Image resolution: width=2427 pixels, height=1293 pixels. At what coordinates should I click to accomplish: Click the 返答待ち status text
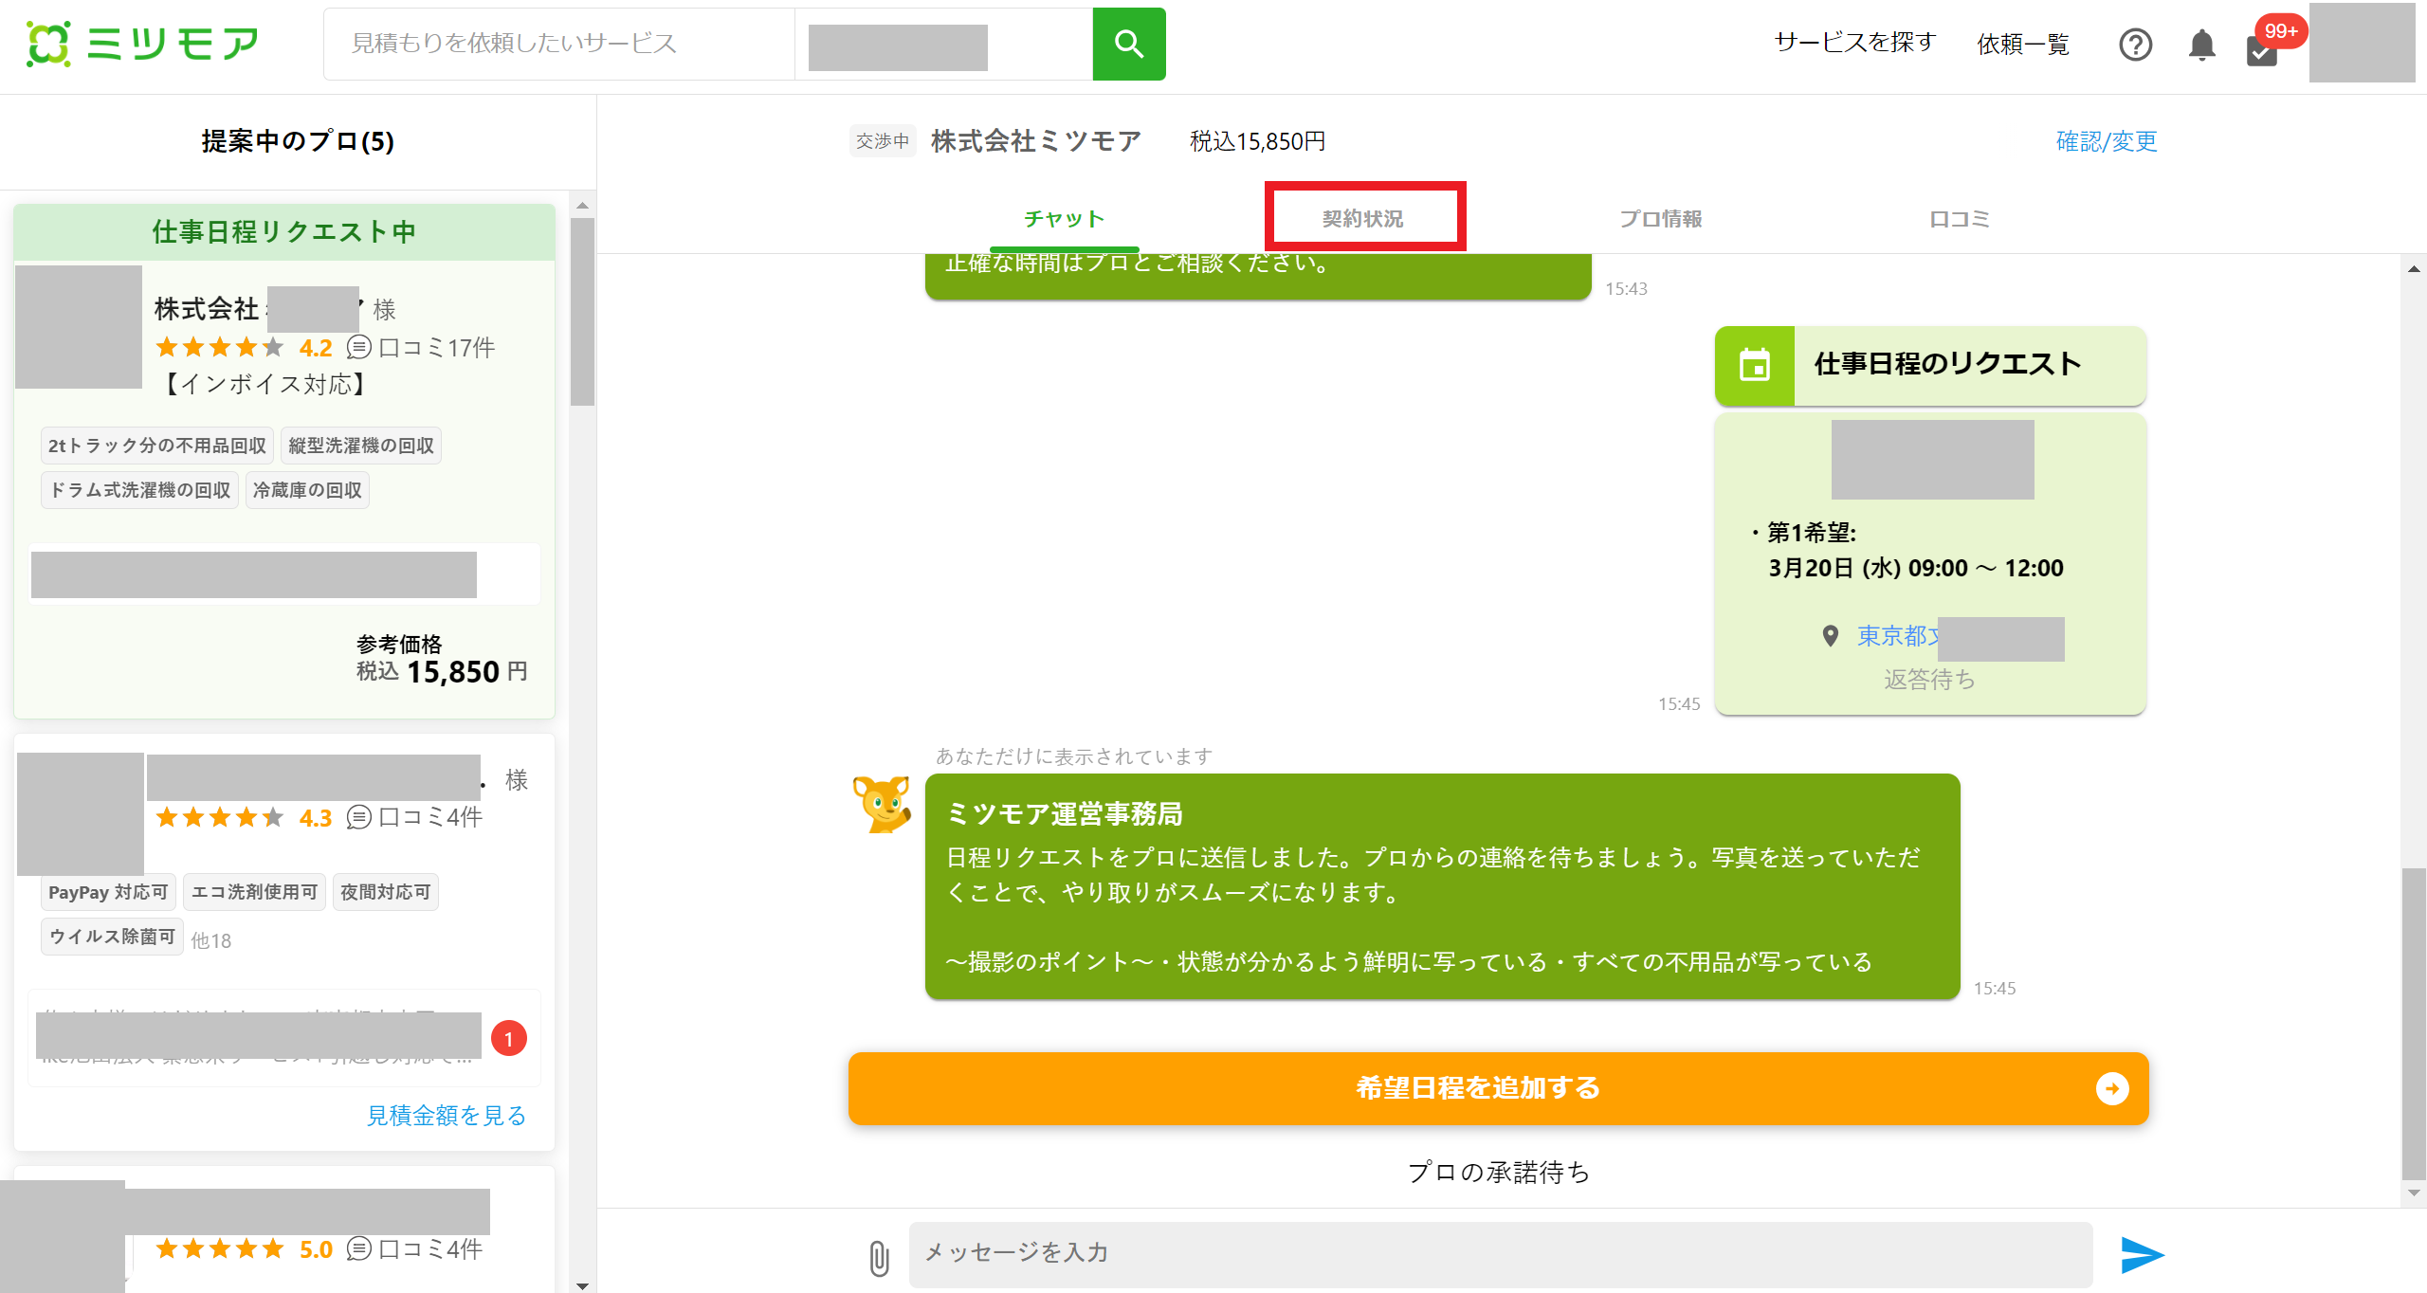[x=1929, y=680]
